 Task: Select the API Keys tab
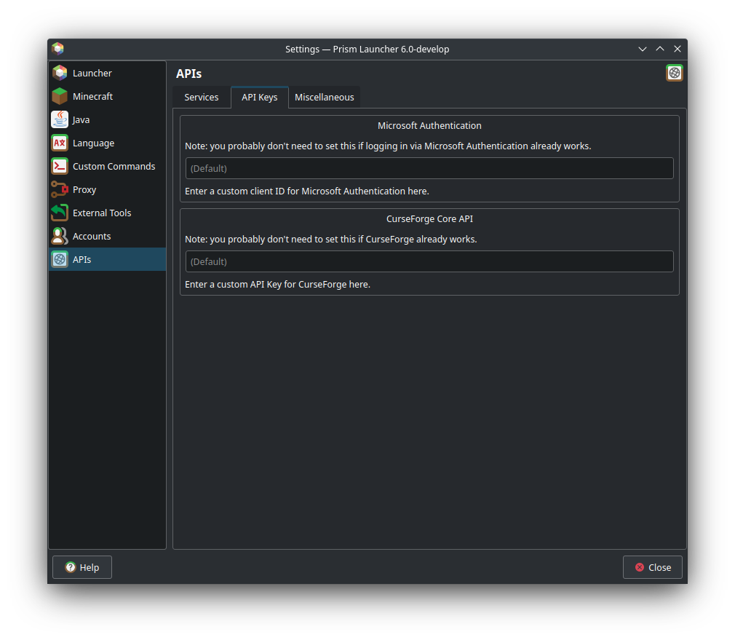coord(260,97)
